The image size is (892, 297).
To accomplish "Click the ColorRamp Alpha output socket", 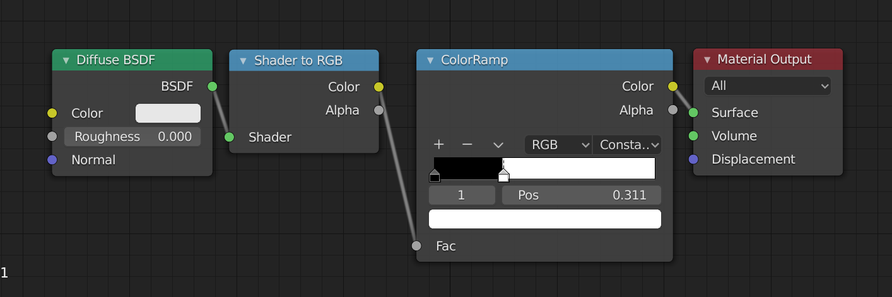I will click(x=672, y=110).
